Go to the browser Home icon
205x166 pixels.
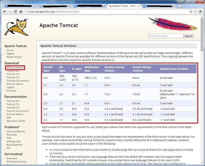[21, 12]
